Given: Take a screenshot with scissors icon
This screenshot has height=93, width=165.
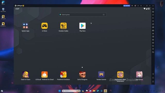Looking at the screenshot, I should click(x=153, y=34).
